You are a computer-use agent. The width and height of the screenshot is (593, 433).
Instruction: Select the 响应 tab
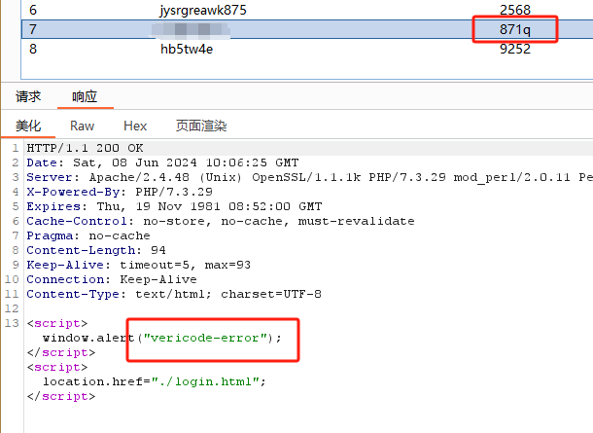coord(85,96)
